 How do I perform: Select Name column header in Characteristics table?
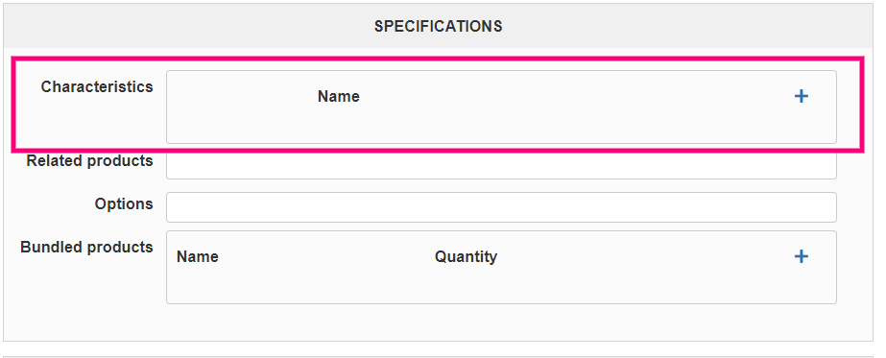point(339,97)
